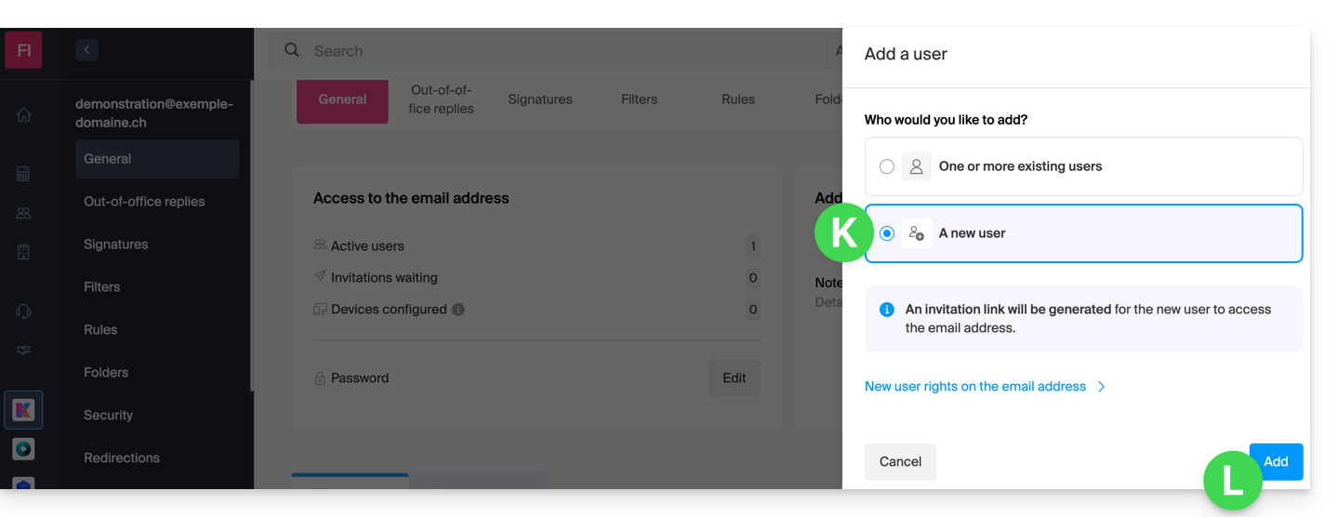Image resolution: width=1338 pixels, height=517 pixels.
Task: Click the home icon in left rail
Action: point(23,115)
